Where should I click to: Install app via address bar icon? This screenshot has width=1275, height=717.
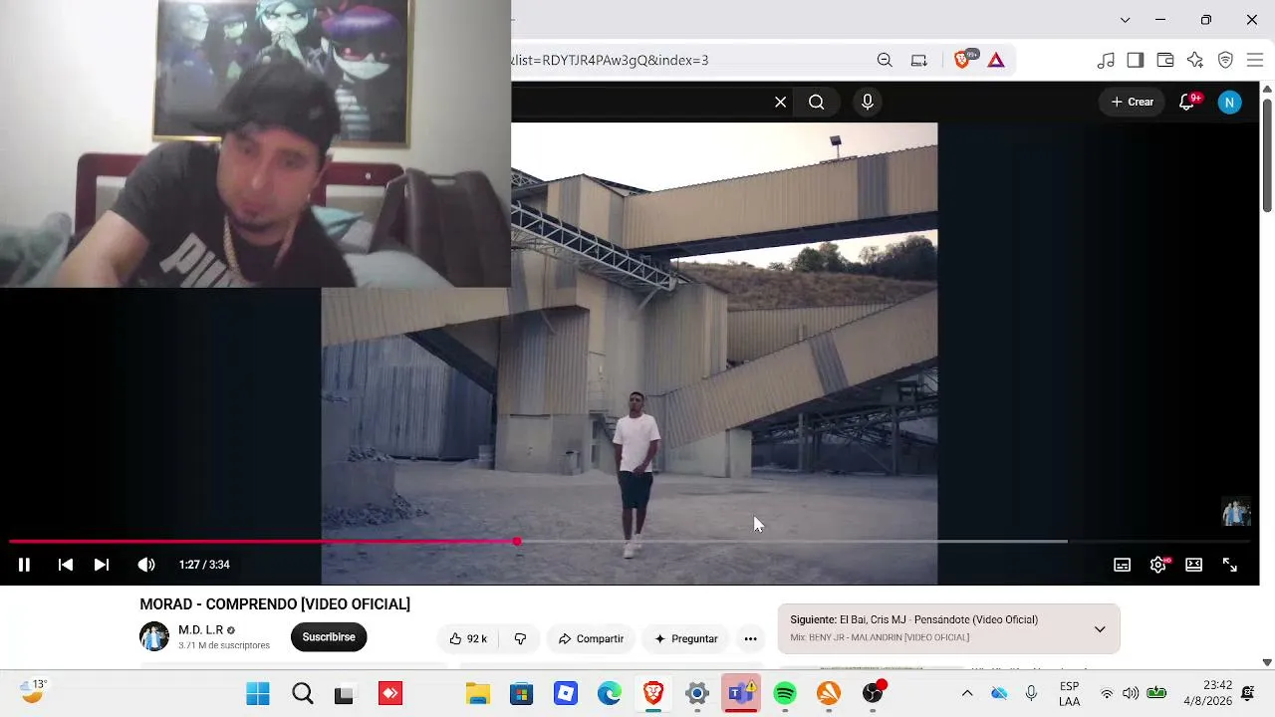[919, 60]
